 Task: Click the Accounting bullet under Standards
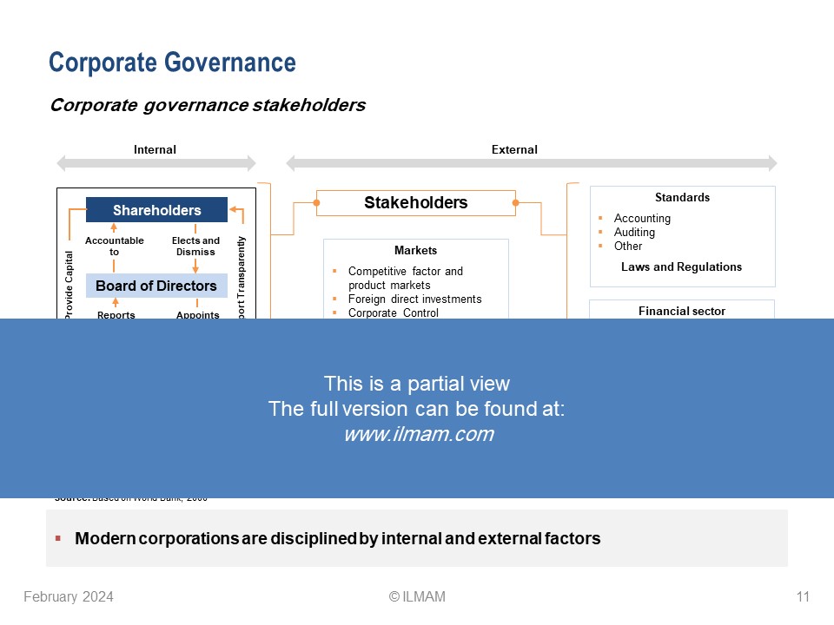[641, 219]
